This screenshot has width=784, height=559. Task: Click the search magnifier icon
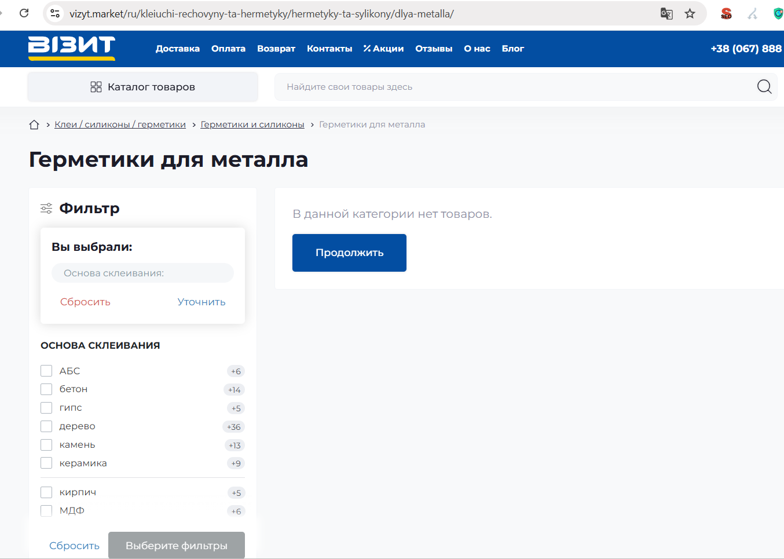tap(764, 87)
